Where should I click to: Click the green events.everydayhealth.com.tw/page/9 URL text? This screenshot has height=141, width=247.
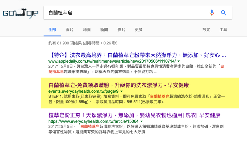click(x=83, y=91)
